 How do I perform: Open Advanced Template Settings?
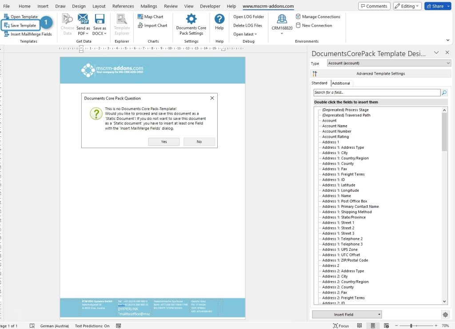click(381, 74)
